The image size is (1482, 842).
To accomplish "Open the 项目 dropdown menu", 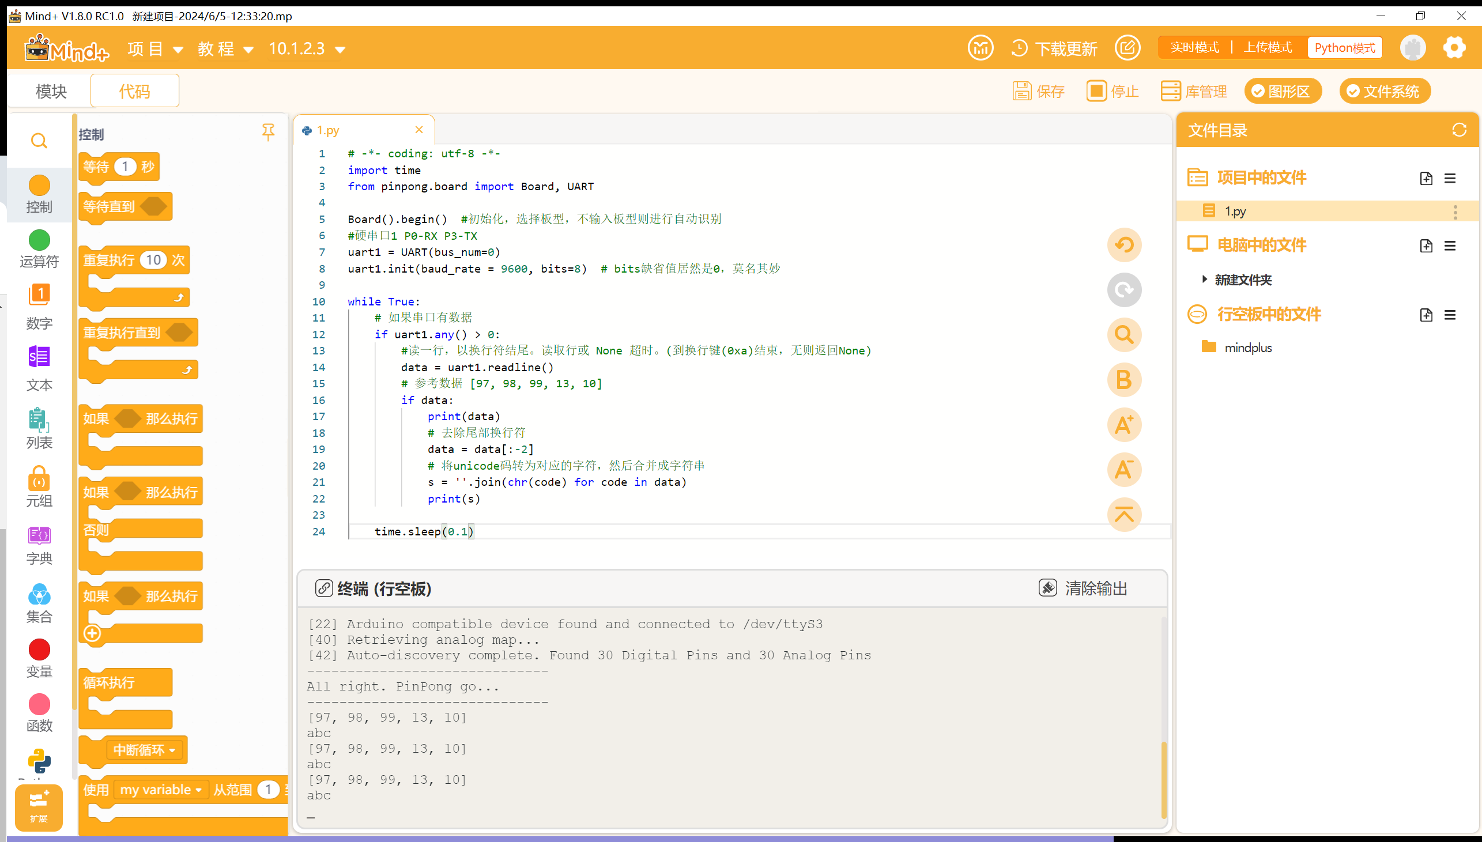I will point(154,48).
